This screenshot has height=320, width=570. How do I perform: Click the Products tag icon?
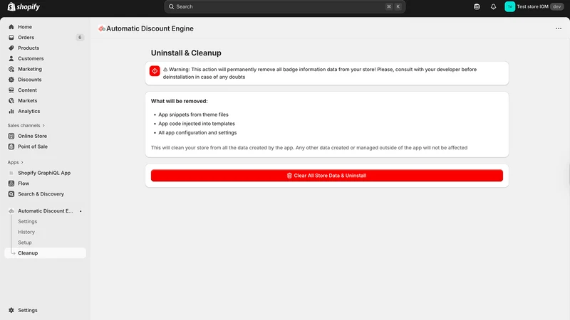(x=11, y=48)
